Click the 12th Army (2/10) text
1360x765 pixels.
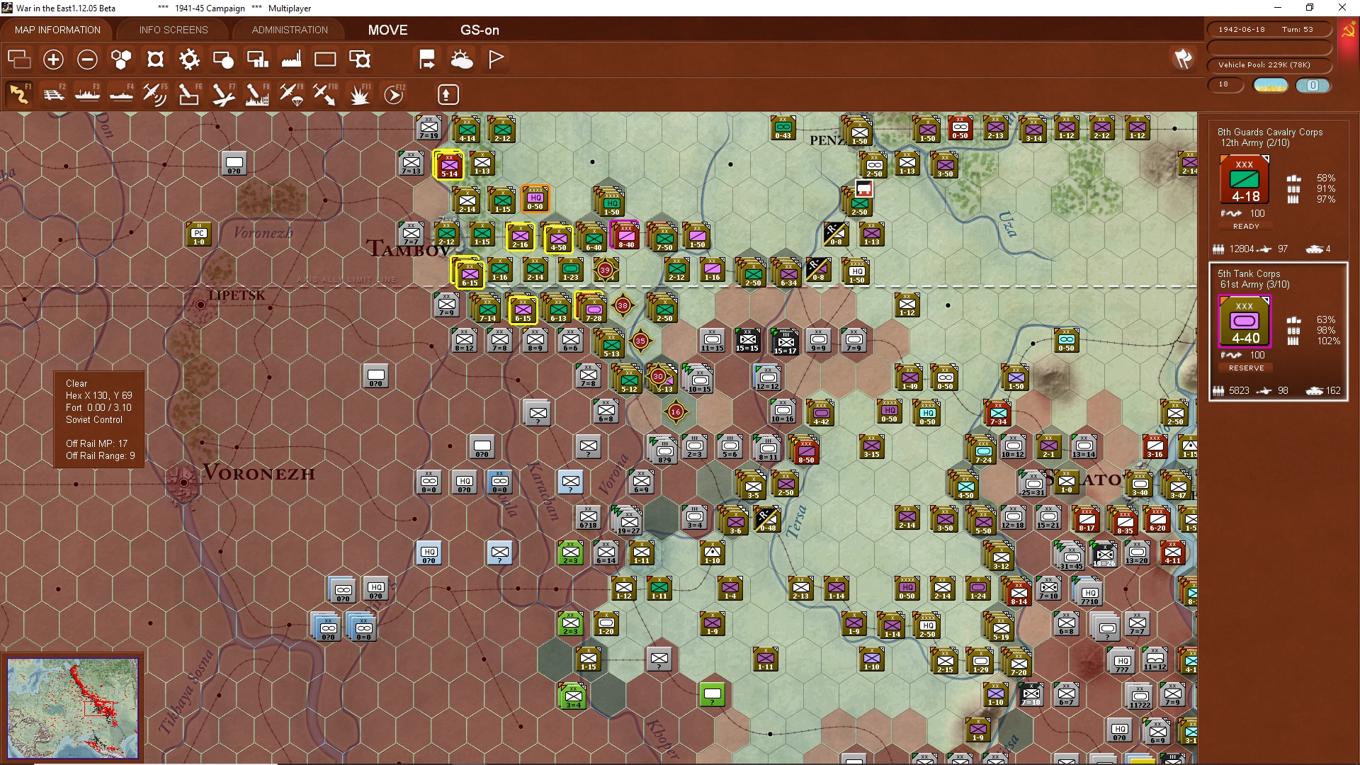[1254, 143]
